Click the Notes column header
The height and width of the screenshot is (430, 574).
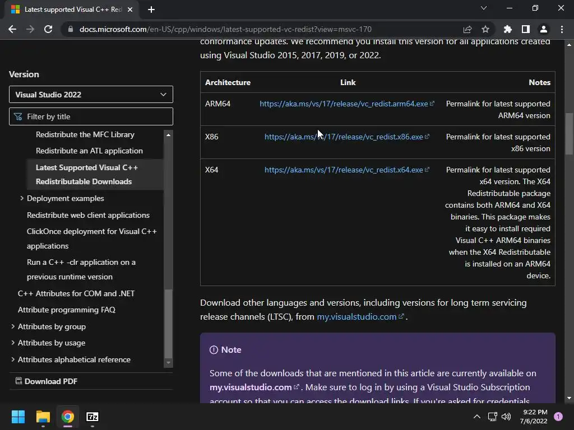coord(539,83)
